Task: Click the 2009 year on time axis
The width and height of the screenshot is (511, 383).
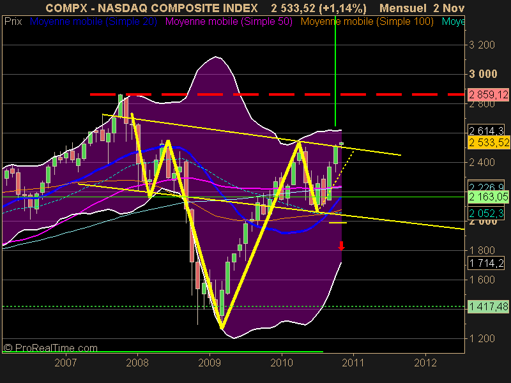Action: pos(210,363)
